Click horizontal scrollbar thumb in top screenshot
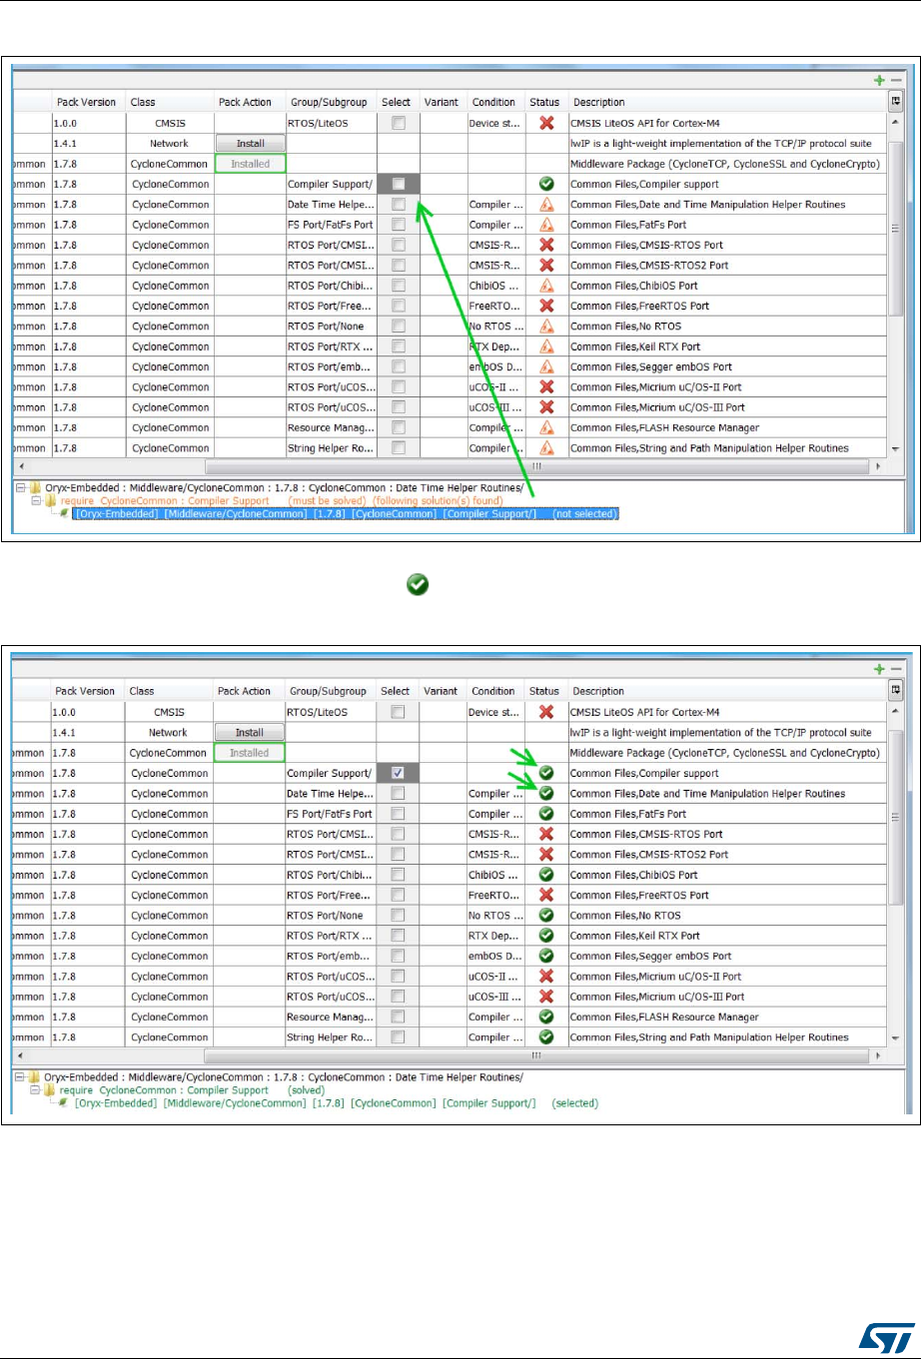Image resolution: width=921 pixels, height=1359 pixels. [x=536, y=466]
